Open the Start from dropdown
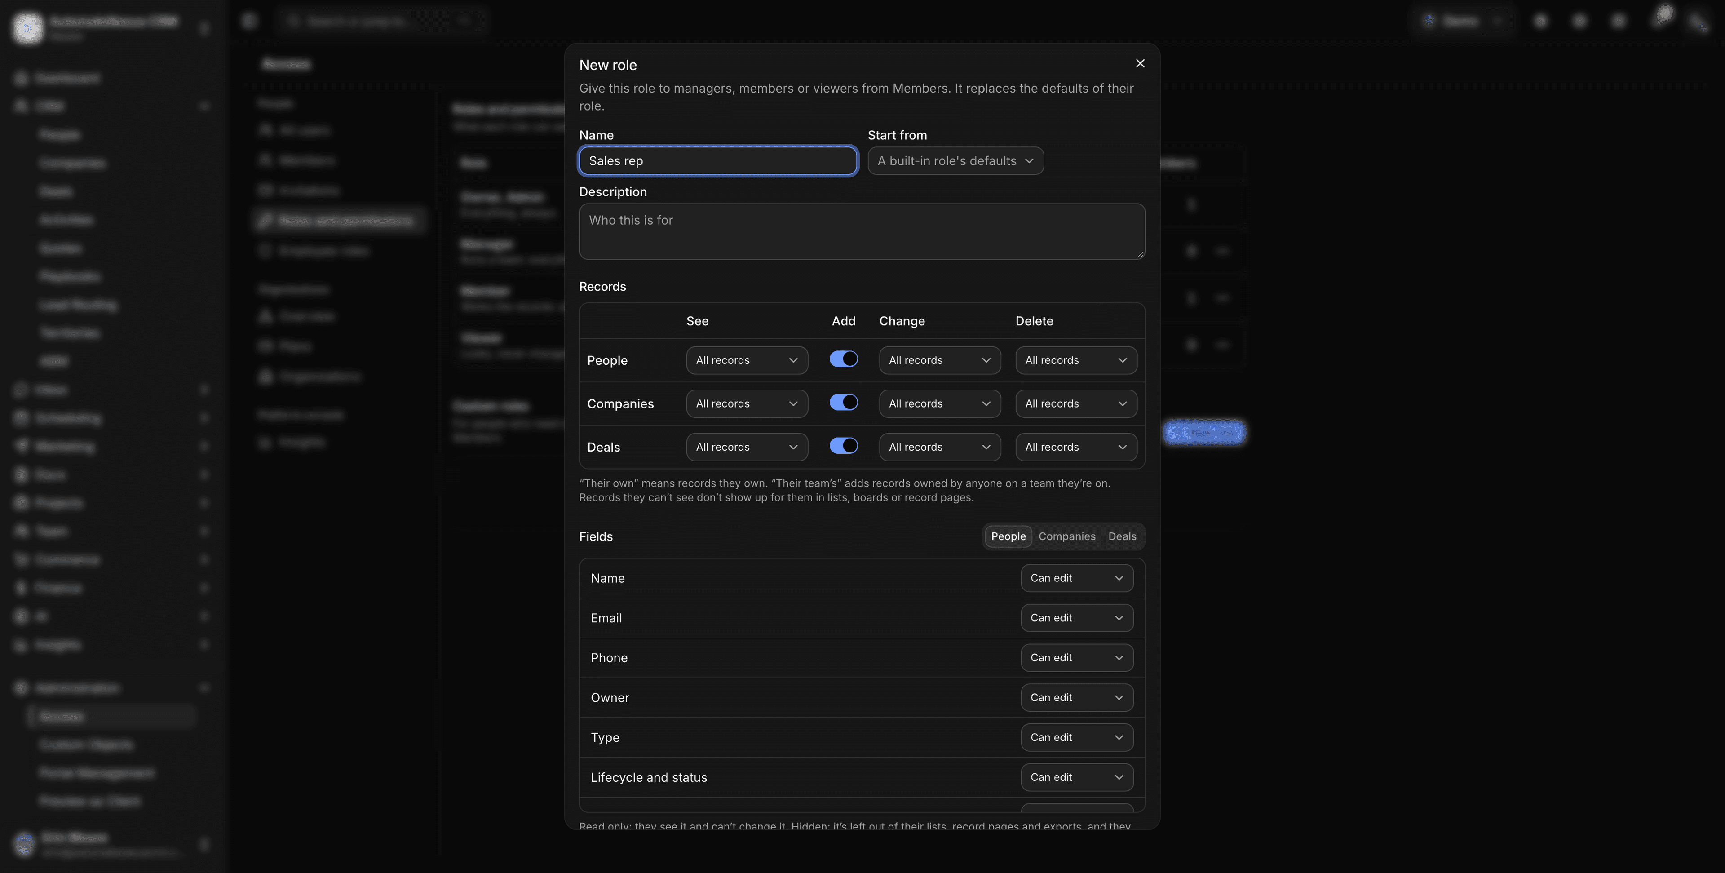 pos(955,161)
